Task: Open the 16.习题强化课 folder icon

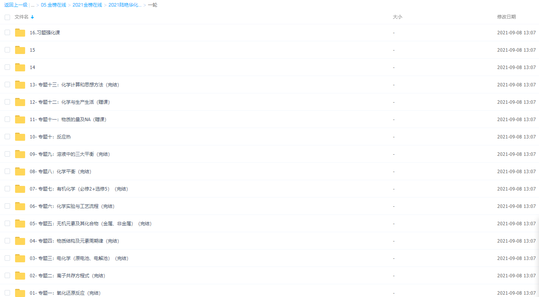Action: (20, 33)
